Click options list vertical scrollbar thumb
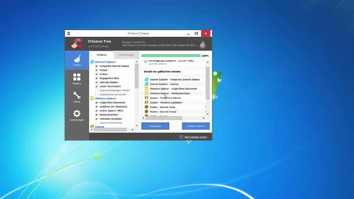Image resolution: width=354 pixels, height=199 pixels. [x=137, y=76]
